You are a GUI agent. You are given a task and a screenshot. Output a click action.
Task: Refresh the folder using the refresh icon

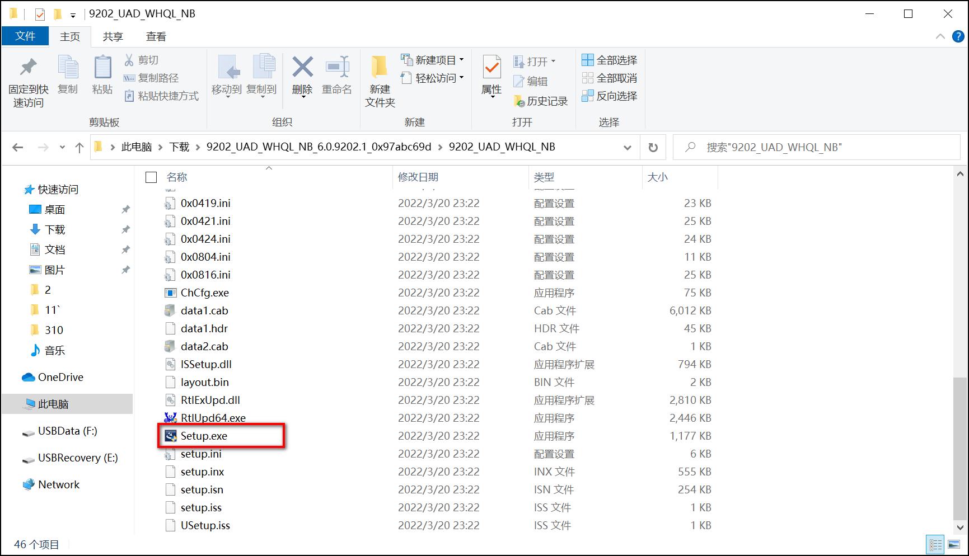[653, 147]
